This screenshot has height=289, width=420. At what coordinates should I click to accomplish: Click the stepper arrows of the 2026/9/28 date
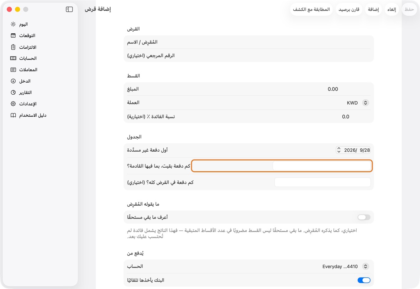tap(339, 150)
